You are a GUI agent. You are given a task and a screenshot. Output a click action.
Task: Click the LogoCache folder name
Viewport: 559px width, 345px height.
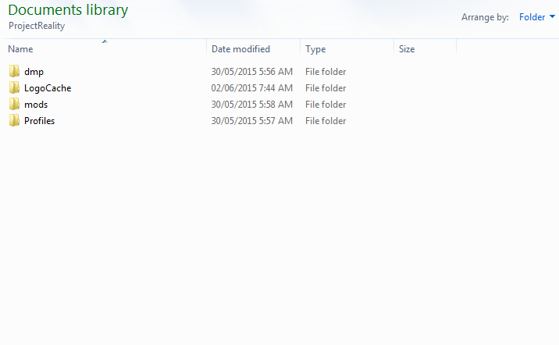click(48, 88)
